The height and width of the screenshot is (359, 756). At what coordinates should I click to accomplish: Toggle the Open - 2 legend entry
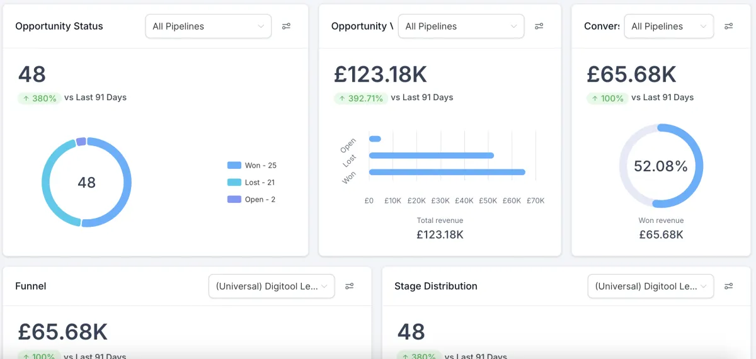pyautogui.click(x=252, y=200)
